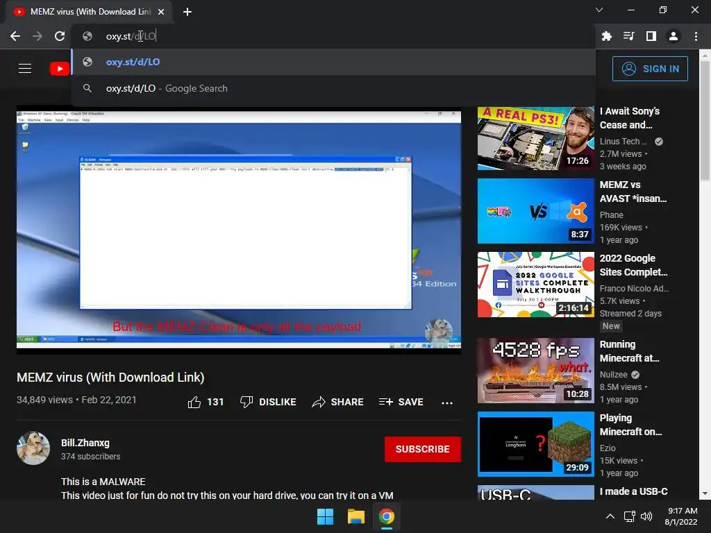Click the Franco Nicolo Ad... channel name
Image resolution: width=711 pixels, height=533 pixels.
634,288
